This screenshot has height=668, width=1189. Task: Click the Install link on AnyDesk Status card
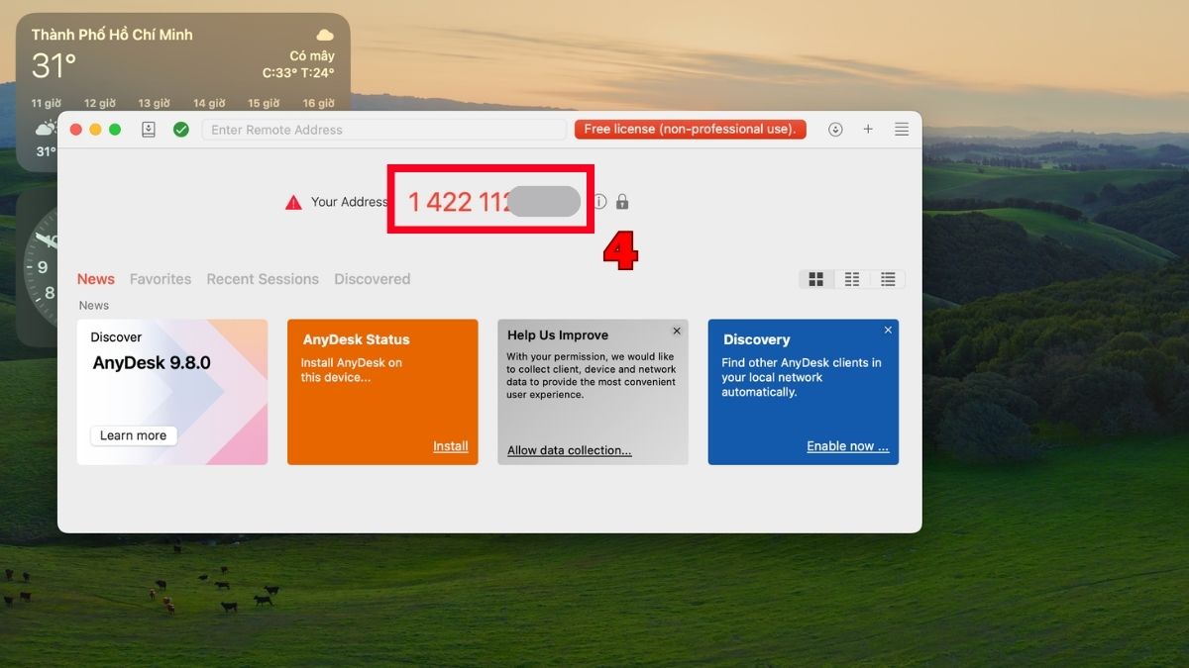point(451,446)
